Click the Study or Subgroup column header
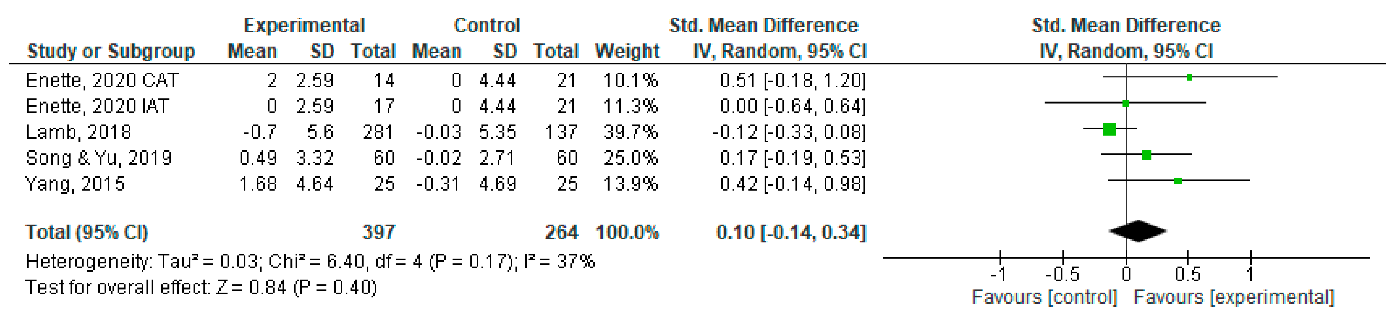The image size is (1394, 317). click(x=111, y=51)
